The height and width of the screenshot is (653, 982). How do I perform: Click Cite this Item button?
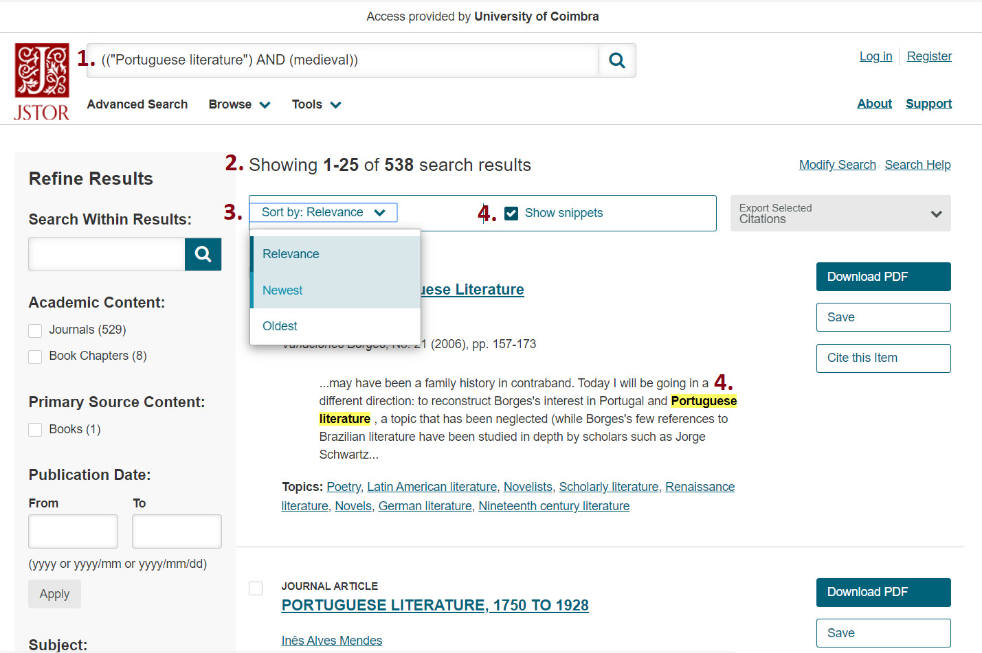[x=883, y=358]
